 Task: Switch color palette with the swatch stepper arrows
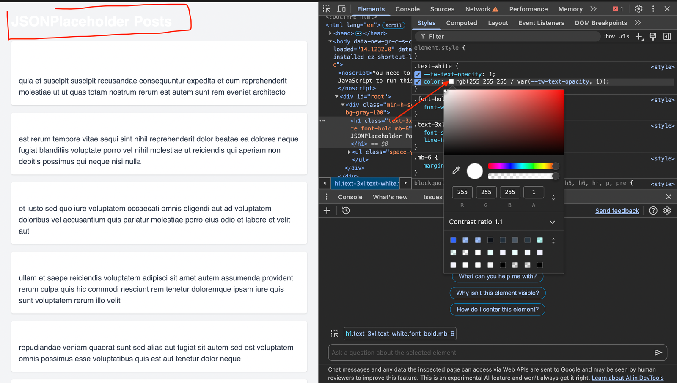click(553, 240)
